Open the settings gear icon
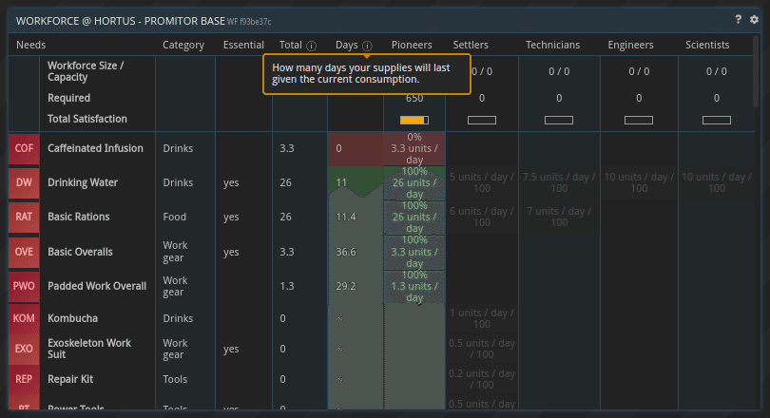 pos(754,19)
